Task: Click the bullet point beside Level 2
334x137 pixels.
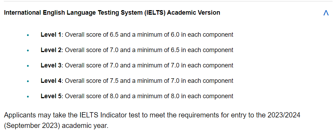Action: (28, 51)
